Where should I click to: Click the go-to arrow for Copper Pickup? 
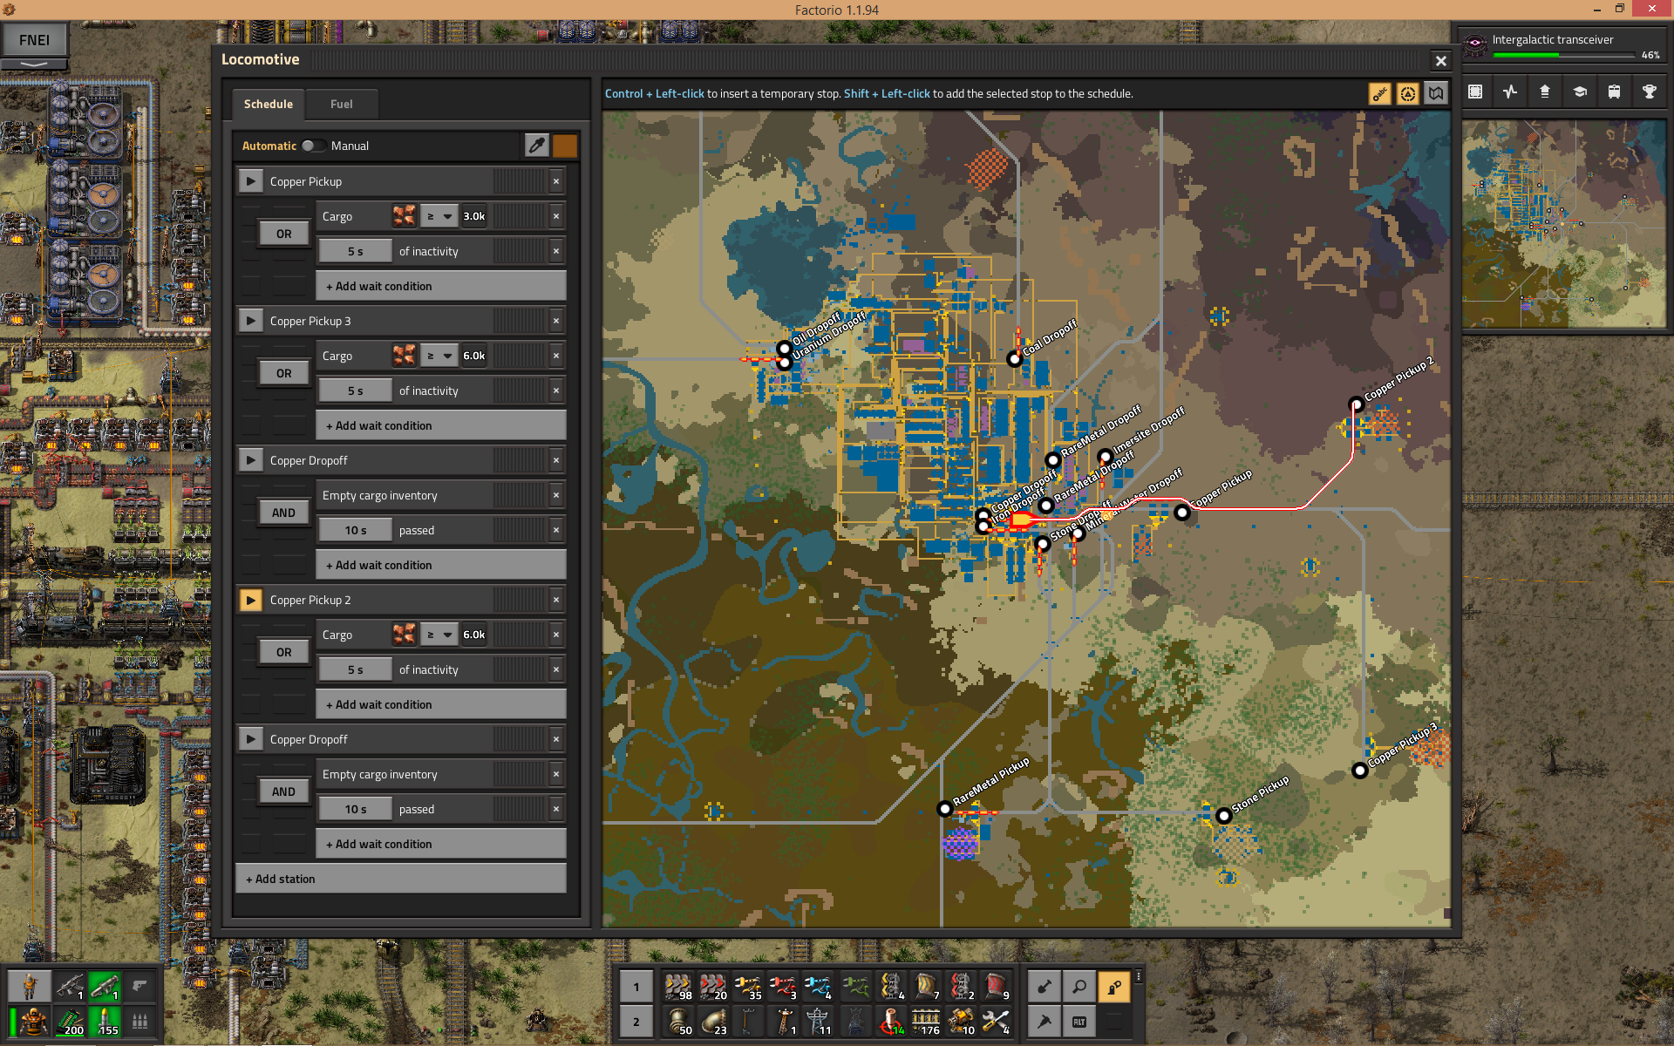(251, 181)
